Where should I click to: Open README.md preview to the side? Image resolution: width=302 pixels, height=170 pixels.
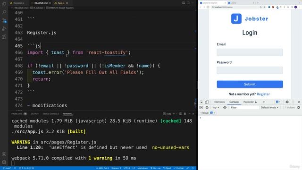tap(184, 3)
